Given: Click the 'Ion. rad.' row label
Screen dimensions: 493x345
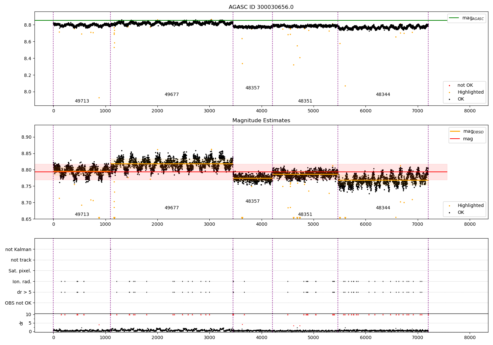Looking at the screenshot, I should [22, 282].
